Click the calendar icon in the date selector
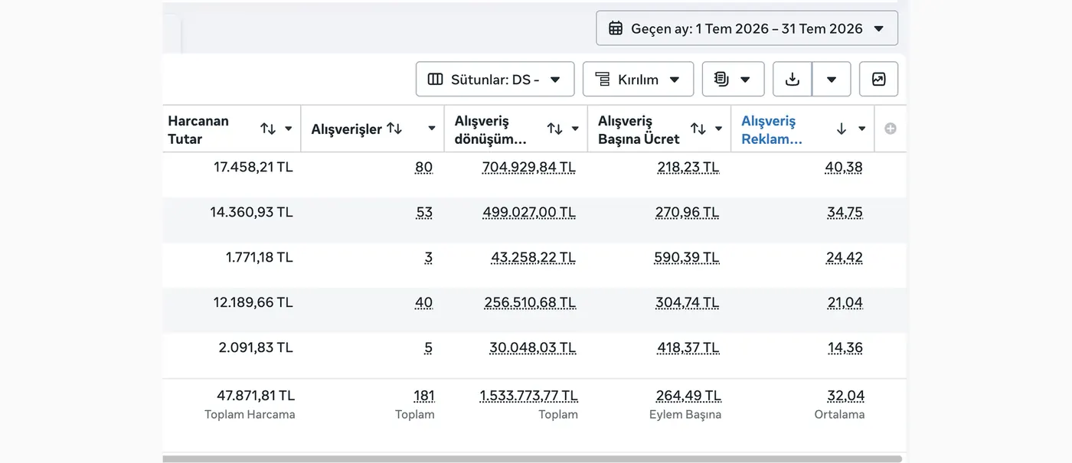Screen dimensions: 1072x463 (x=615, y=28)
